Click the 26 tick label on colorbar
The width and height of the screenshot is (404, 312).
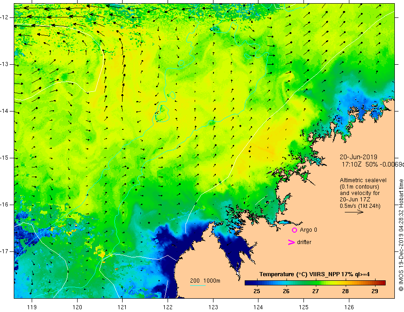[286, 291]
